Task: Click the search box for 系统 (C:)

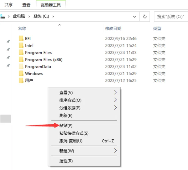Action: coord(171,17)
